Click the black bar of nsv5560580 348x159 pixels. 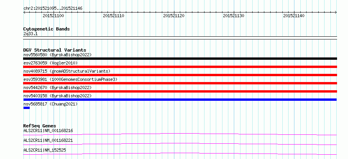(180, 59)
